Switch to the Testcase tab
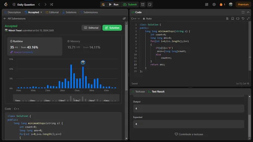The width and height of the screenshot is (253, 142). point(138,91)
